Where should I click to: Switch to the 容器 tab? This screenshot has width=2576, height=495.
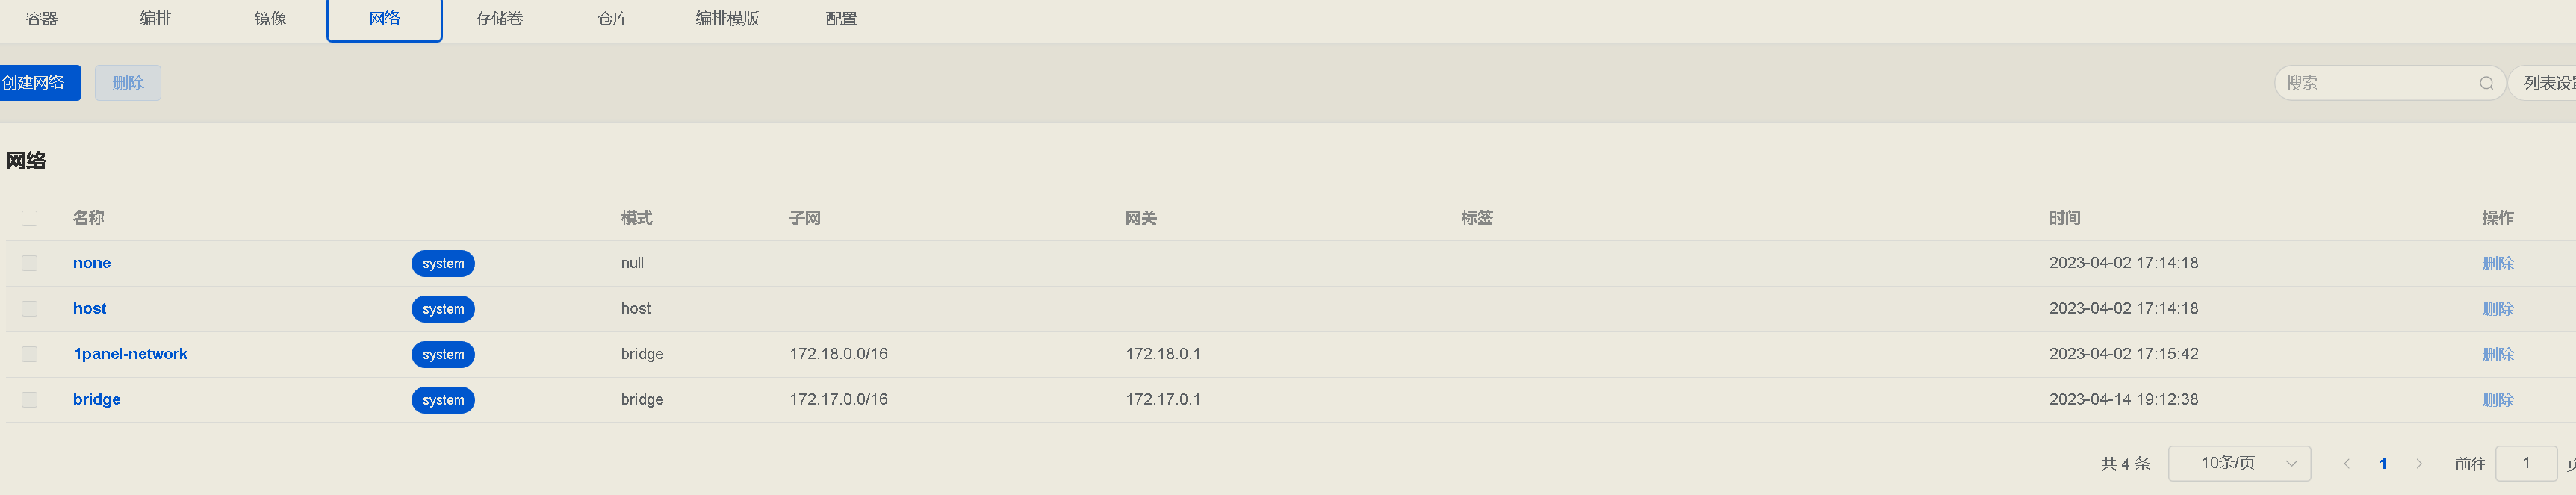coord(42,17)
